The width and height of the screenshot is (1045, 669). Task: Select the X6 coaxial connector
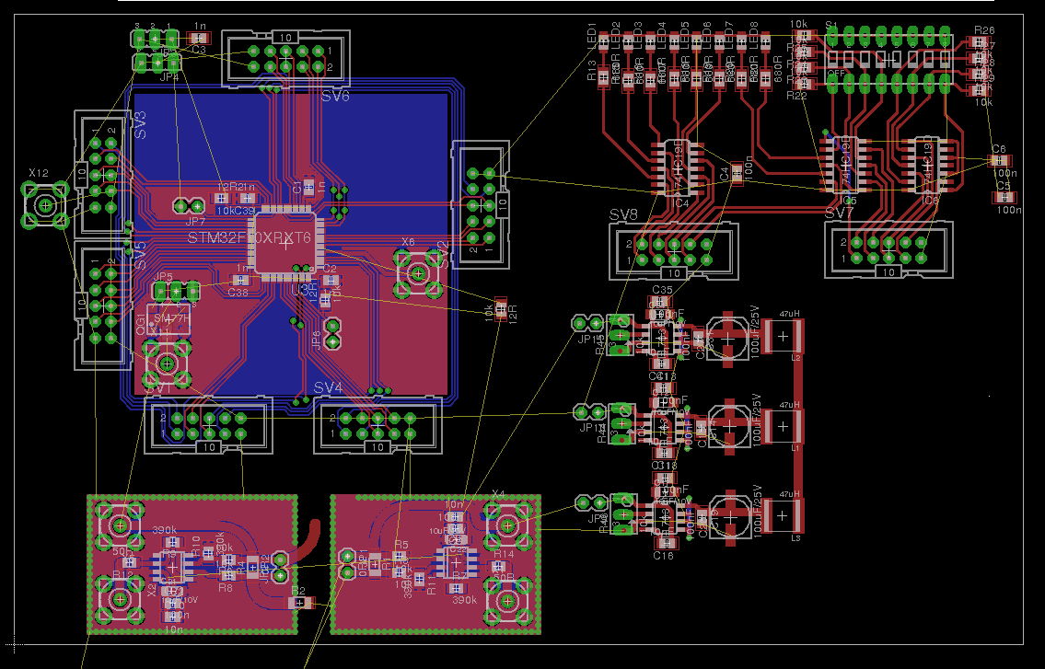pos(418,272)
